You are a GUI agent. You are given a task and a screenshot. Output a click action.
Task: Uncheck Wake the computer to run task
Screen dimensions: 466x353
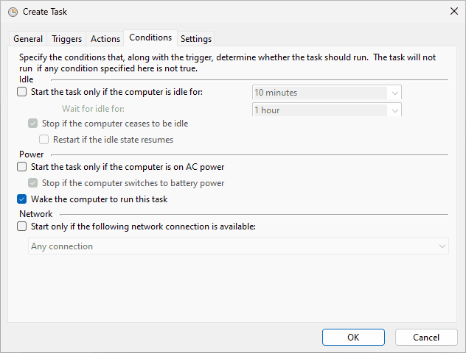pos(22,199)
